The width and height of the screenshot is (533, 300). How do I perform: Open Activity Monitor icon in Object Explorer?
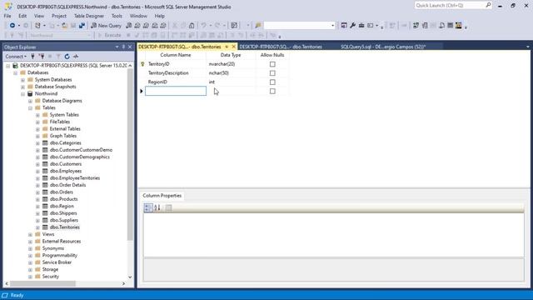76,57
